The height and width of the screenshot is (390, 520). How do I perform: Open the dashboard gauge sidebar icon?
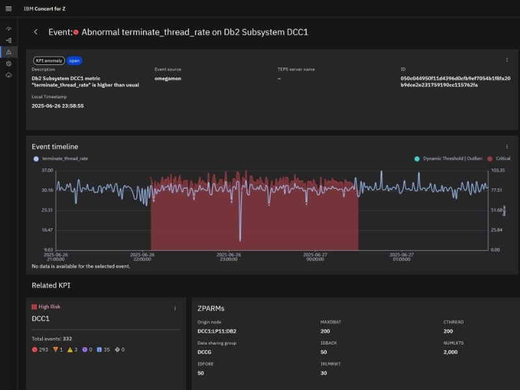coord(8,29)
